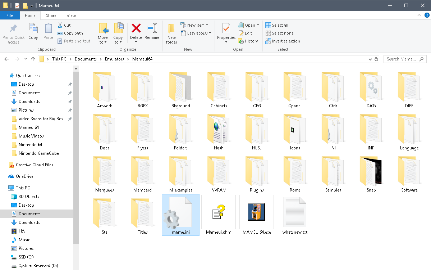The image size is (431, 270).
Task: Expand the Open dropdown arrow
Action: tap(258, 25)
